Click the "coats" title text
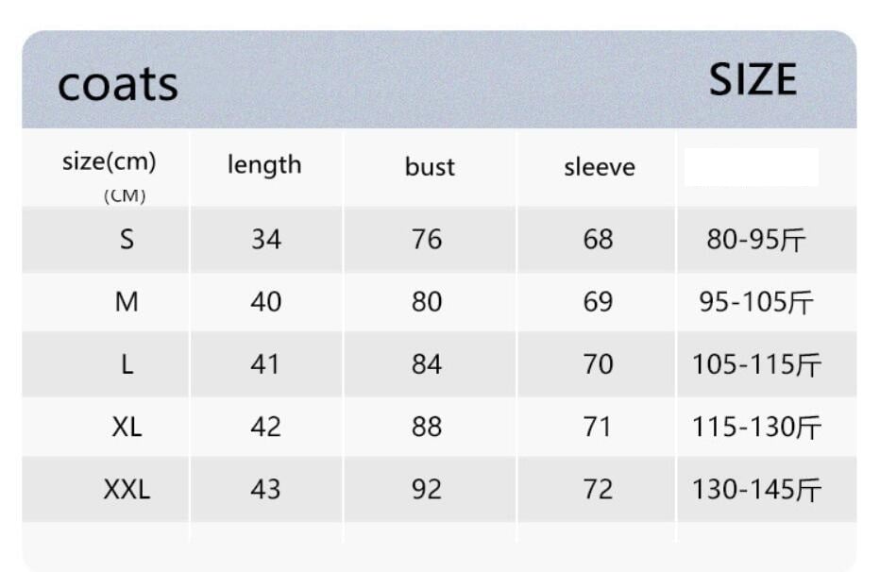The height and width of the screenshot is (572, 880). coord(118,84)
